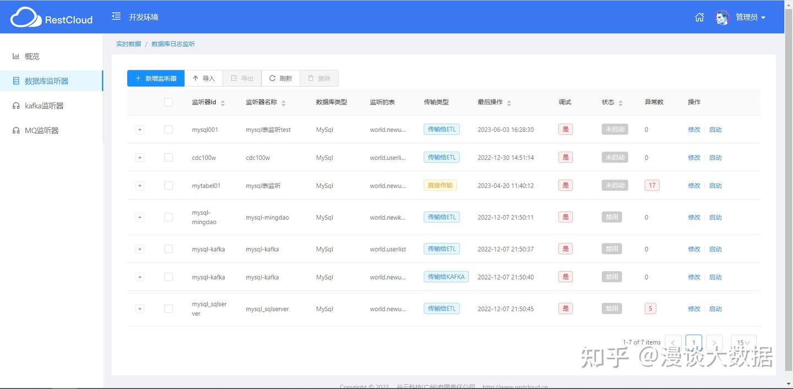Click 启动 for mysql001
Screen dimensions: 793x389
pos(715,130)
